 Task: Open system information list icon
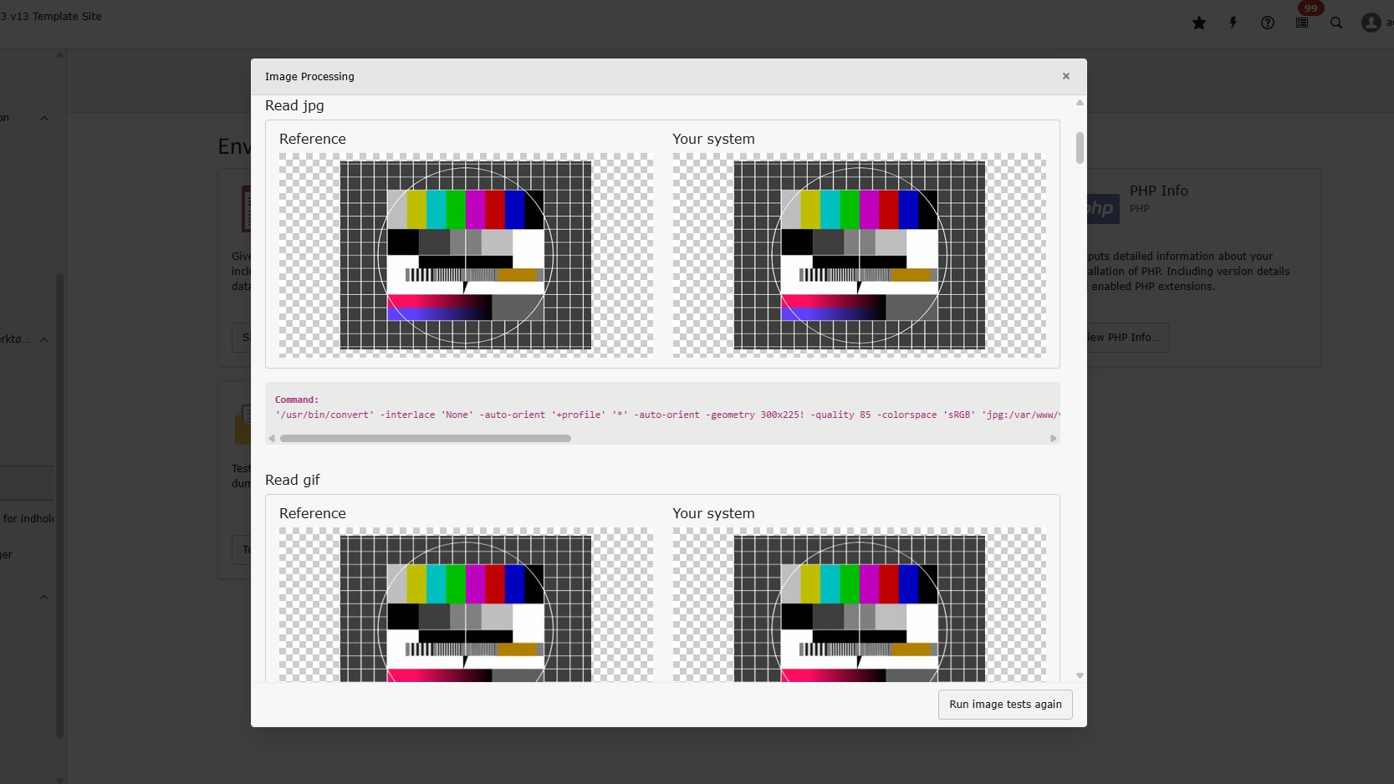tap(1302, 23)
